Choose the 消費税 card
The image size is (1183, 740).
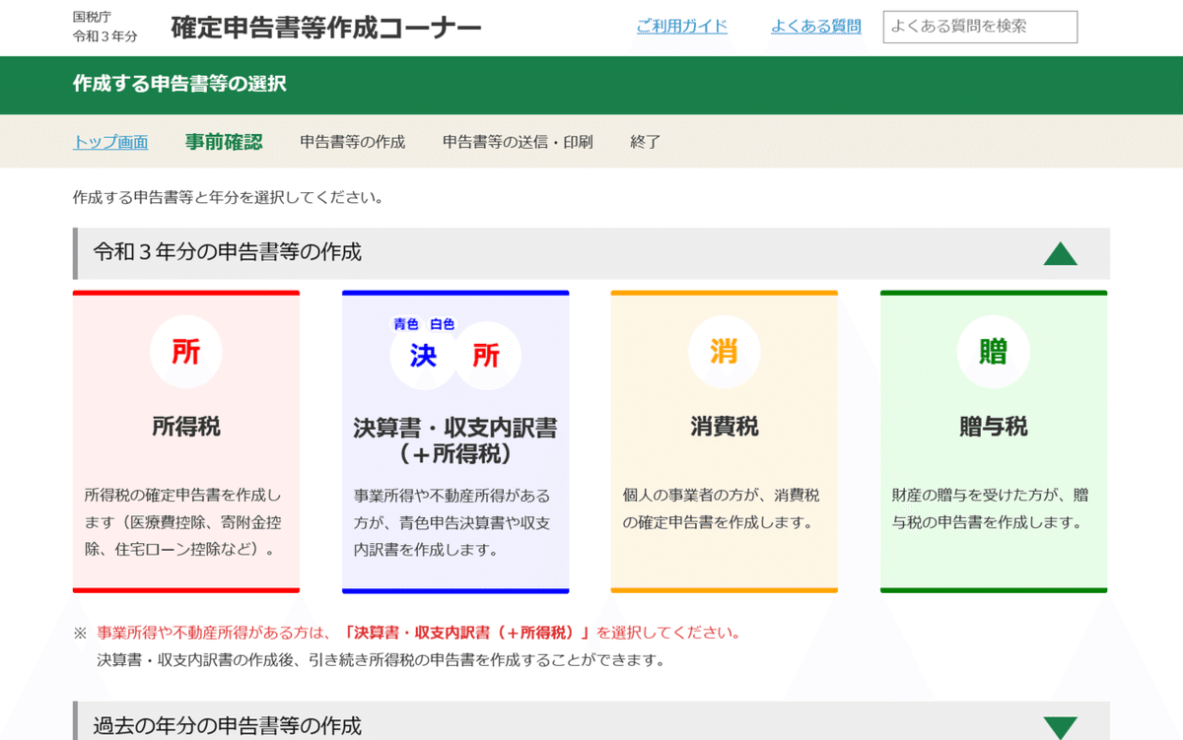click(725, 440)
